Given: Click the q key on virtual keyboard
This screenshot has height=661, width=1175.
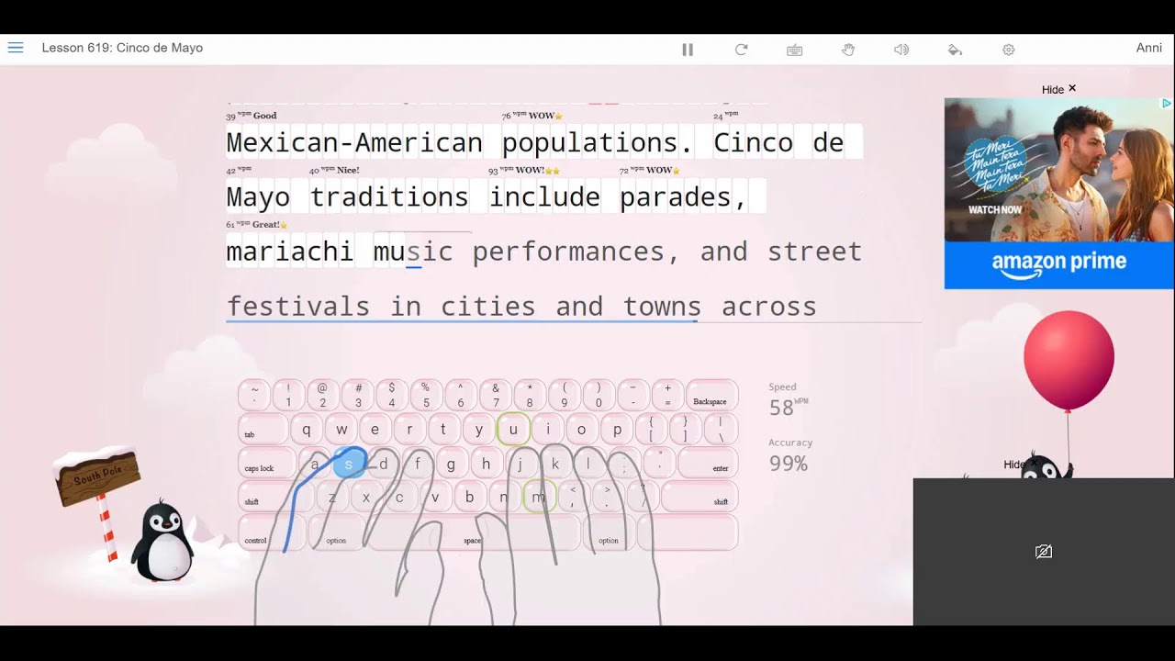Looking at the screenshot, I should [x=307, y=430].
